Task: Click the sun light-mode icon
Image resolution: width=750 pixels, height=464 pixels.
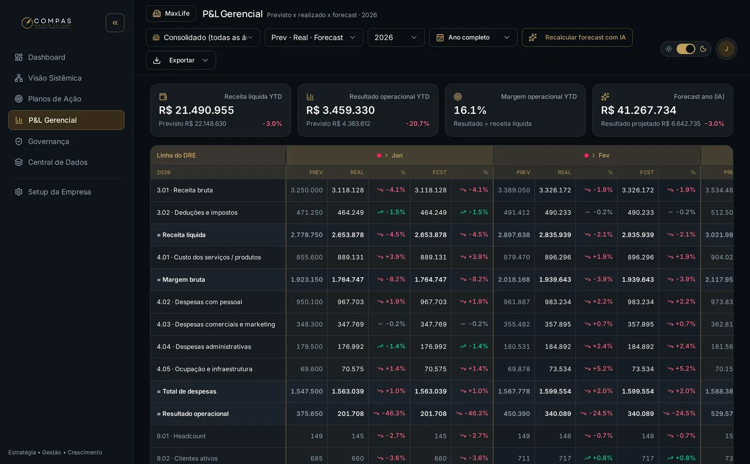Action: click(668, 49)
